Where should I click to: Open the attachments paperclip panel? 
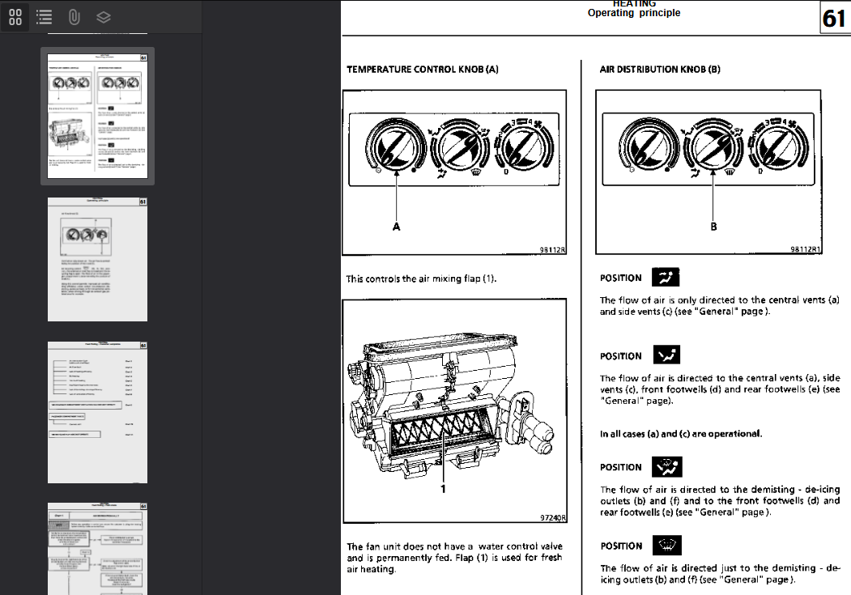74,17
